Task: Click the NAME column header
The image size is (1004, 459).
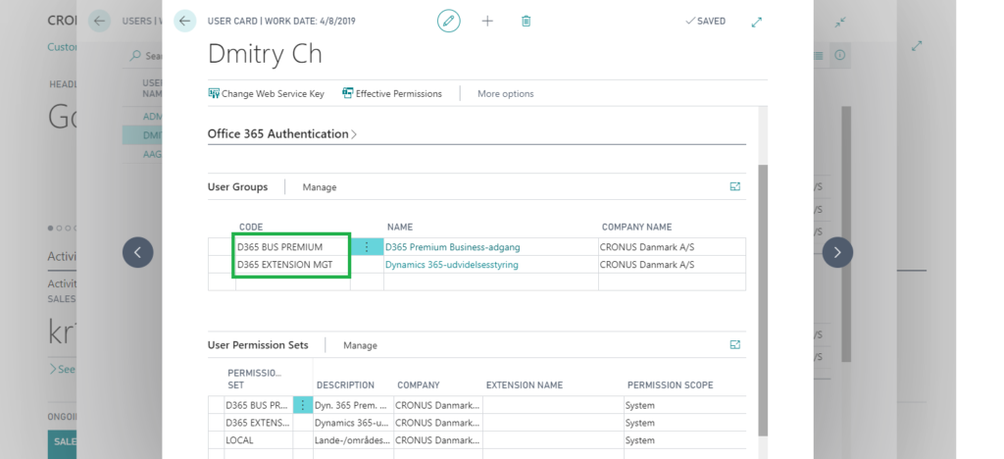Action: pos(400,228)
